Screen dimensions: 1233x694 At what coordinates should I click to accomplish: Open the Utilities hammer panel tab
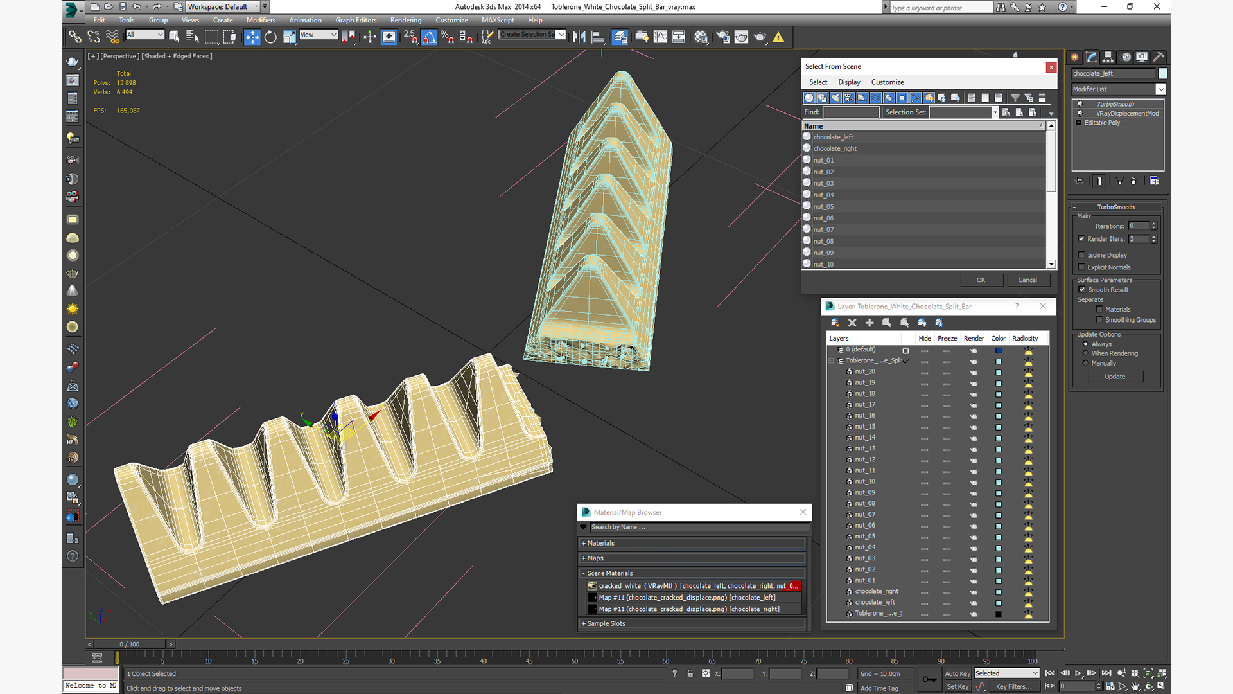[x=1159, y=57]
